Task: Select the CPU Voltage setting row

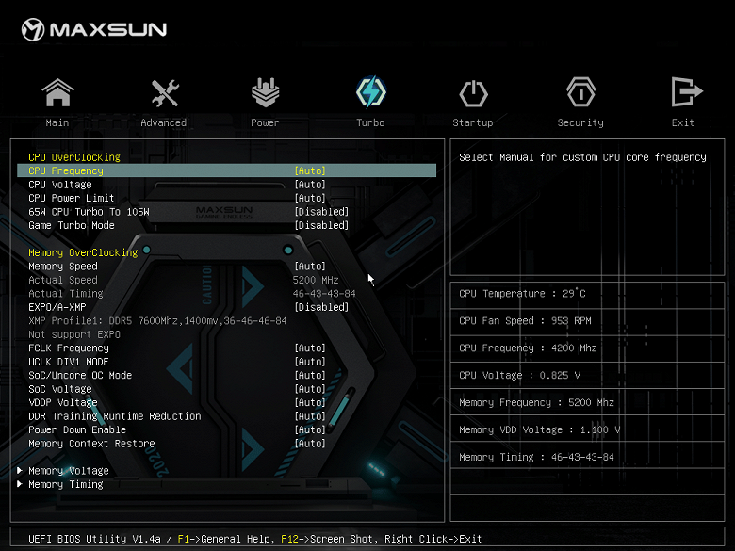Action: pyautogui.click(x=58, y=185)
